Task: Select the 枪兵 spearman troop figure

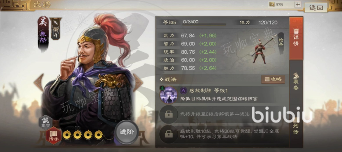Action: [x=260, y=51]
